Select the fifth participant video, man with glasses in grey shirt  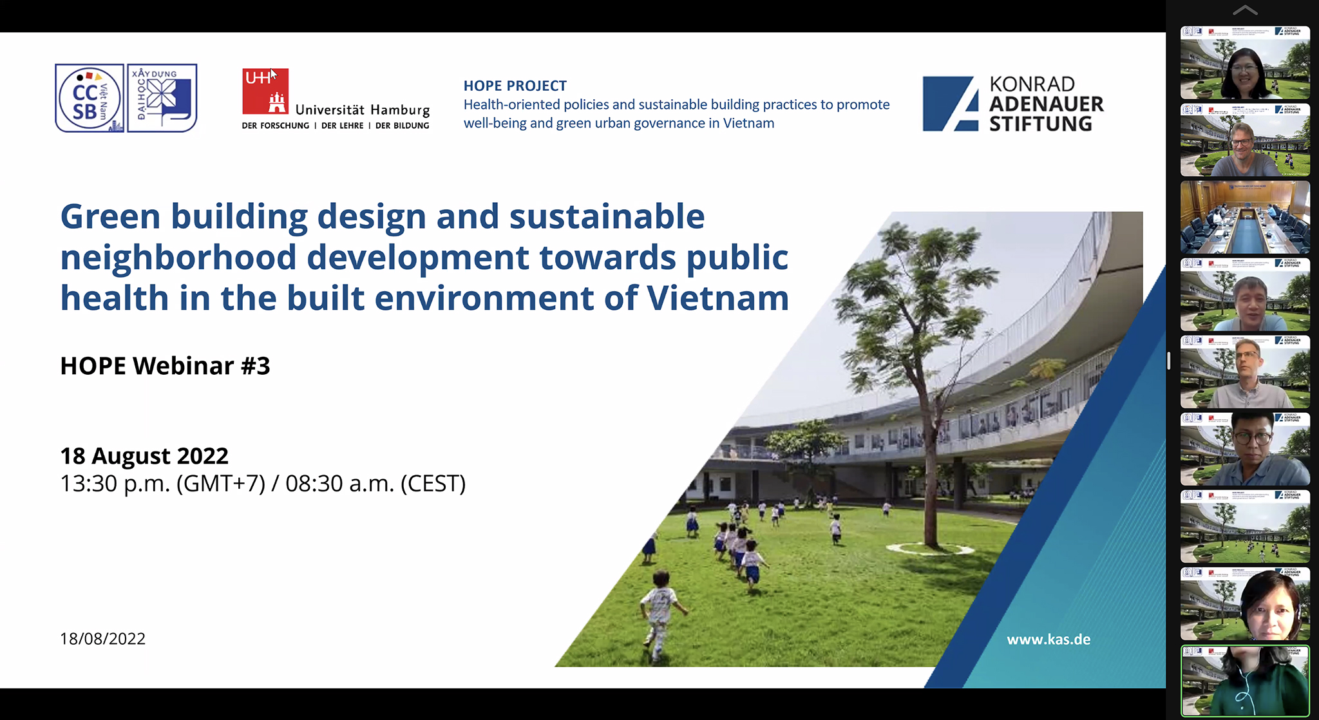click(1245, 372)
